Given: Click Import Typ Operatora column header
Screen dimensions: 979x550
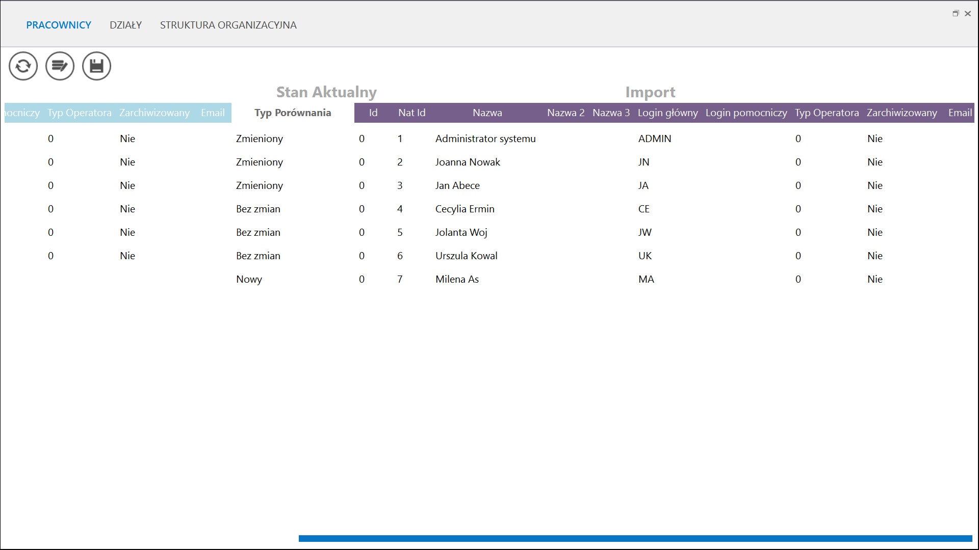Looking at the screenshot, I should click(x=827, y=113).
